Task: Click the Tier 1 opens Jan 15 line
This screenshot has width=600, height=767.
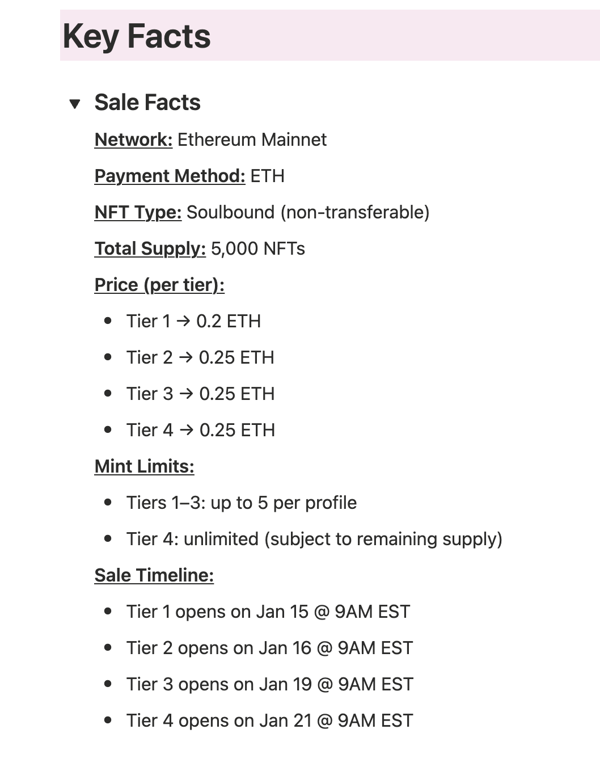Action: 268,612
